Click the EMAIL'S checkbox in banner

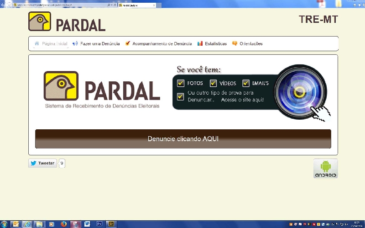[x=246, y=83]
